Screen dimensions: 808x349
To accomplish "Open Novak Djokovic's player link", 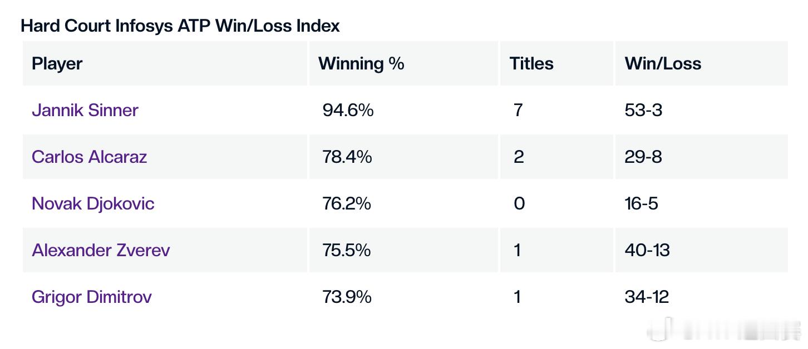I will click(x=93, y=203).
